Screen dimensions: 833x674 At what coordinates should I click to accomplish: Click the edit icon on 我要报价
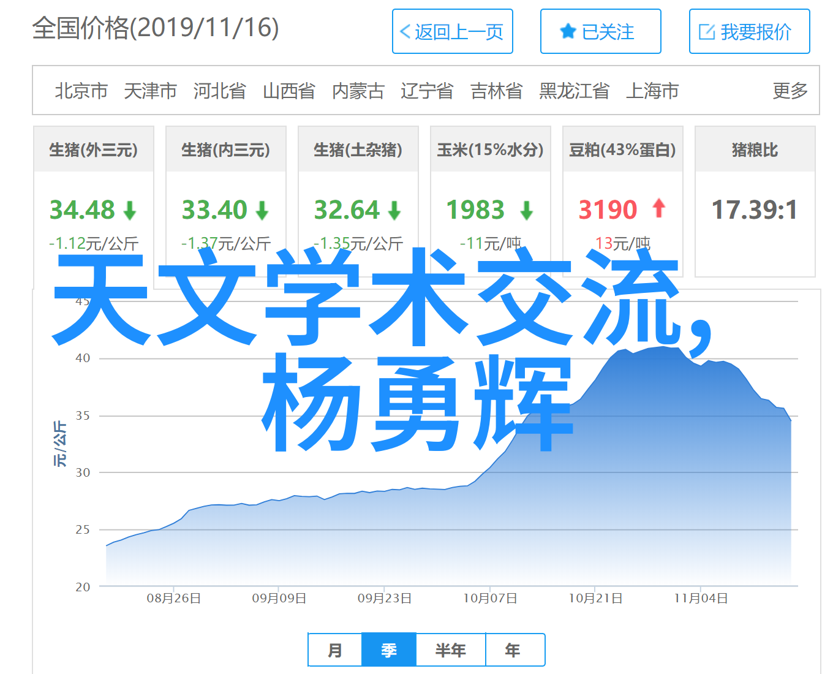click(707, 32)
